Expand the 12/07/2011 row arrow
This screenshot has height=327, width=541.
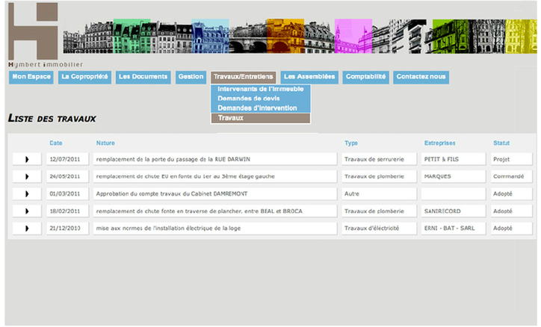(27, 159)
